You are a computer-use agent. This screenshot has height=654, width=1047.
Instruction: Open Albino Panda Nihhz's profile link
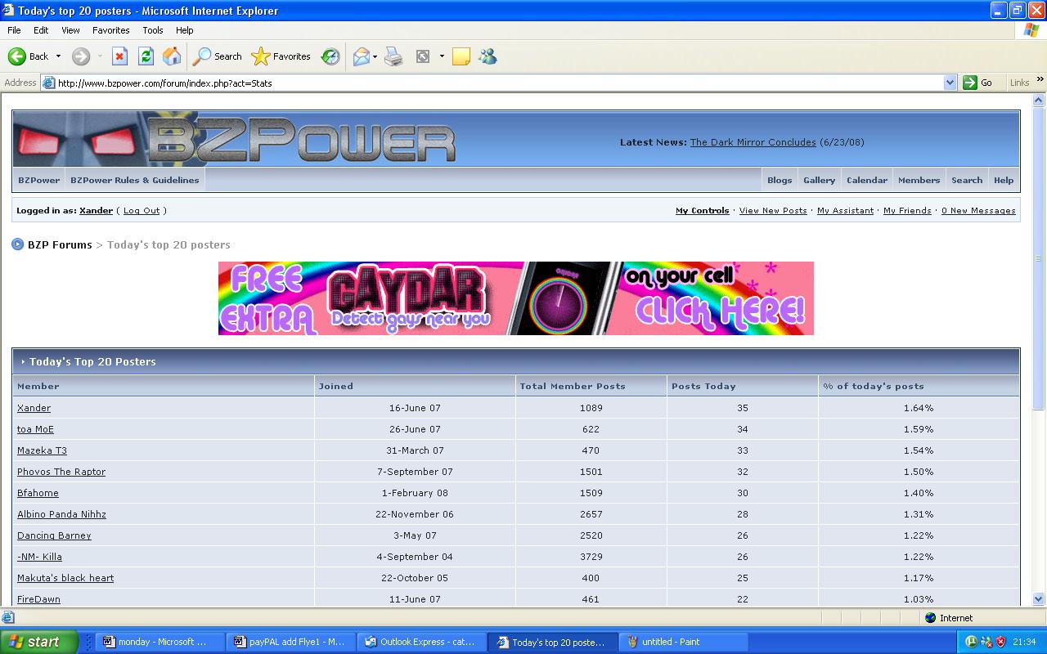(x=61, y=514)
